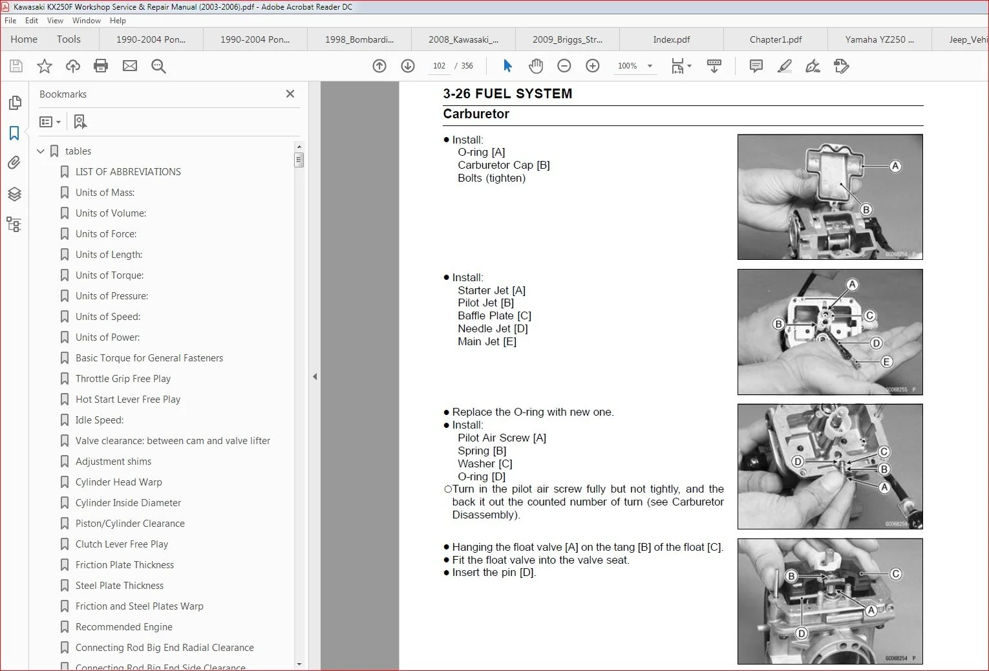Screen dimensions: 989x671
Task: Open the Page Thumbnails panel
Action: pyautogui.click(x=14, y=103)
